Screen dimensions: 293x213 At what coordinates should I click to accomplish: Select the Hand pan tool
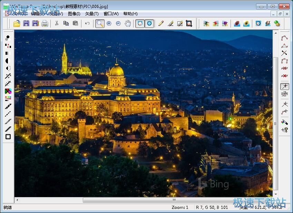coord(128,23)
